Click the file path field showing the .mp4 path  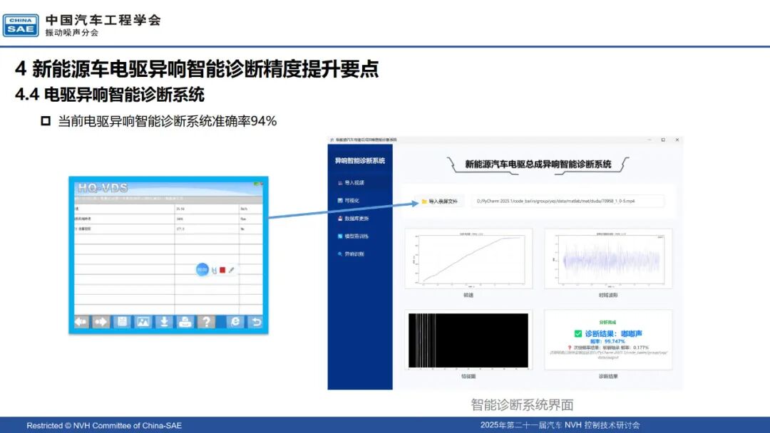coord(568,201)
